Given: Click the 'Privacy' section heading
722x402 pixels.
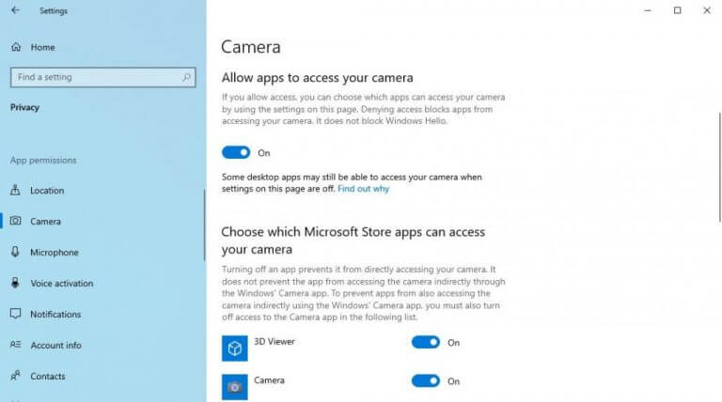Looking at the screenshot, I should (x=24, y=107).
